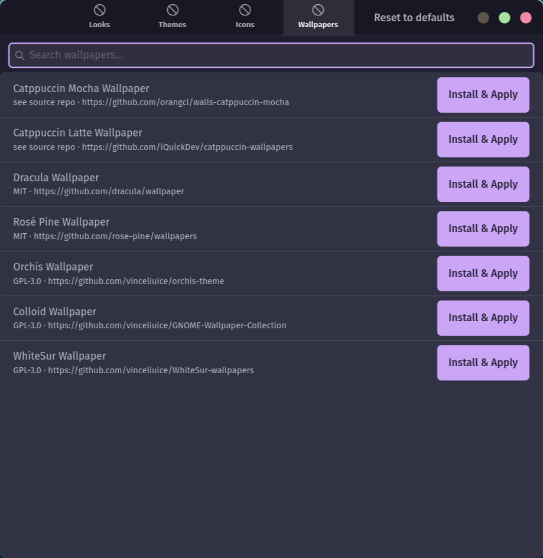Click the rose-pine/wallpapers MIT source line

pos(105,236)
